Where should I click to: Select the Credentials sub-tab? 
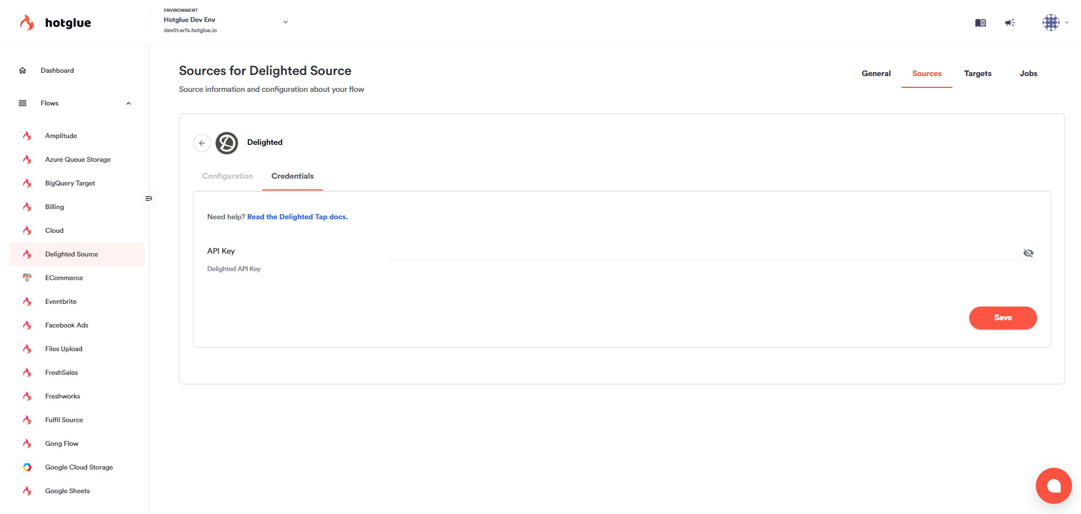pyautogui.click(x=292, y=176)
